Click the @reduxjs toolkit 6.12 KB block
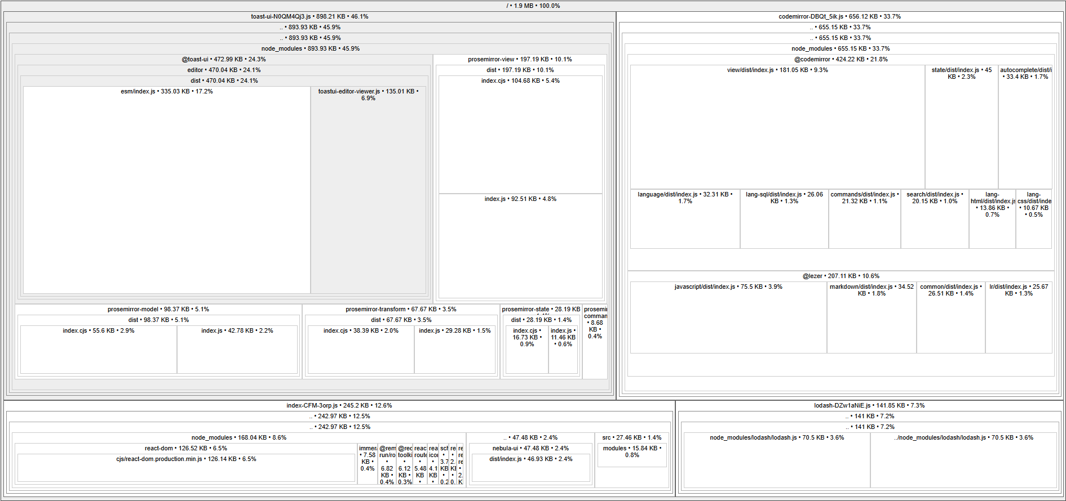The height and width of the screenshot is (501, 1066). coord(405,464)
